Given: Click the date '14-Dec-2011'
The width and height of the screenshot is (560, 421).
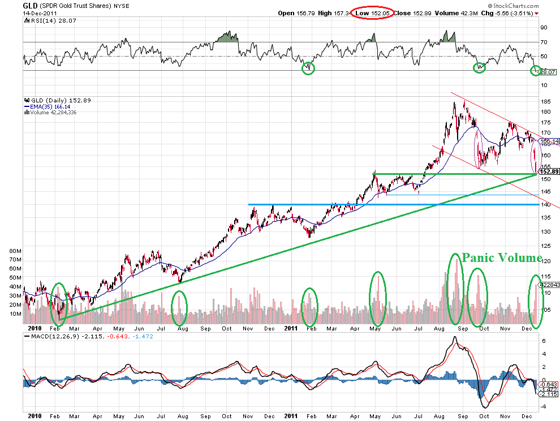Looking at the screenshot, I should click(40, 13).
